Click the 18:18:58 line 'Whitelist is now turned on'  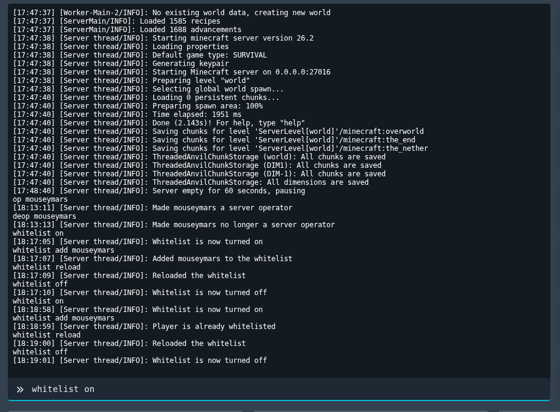click(x=138, y=310)
